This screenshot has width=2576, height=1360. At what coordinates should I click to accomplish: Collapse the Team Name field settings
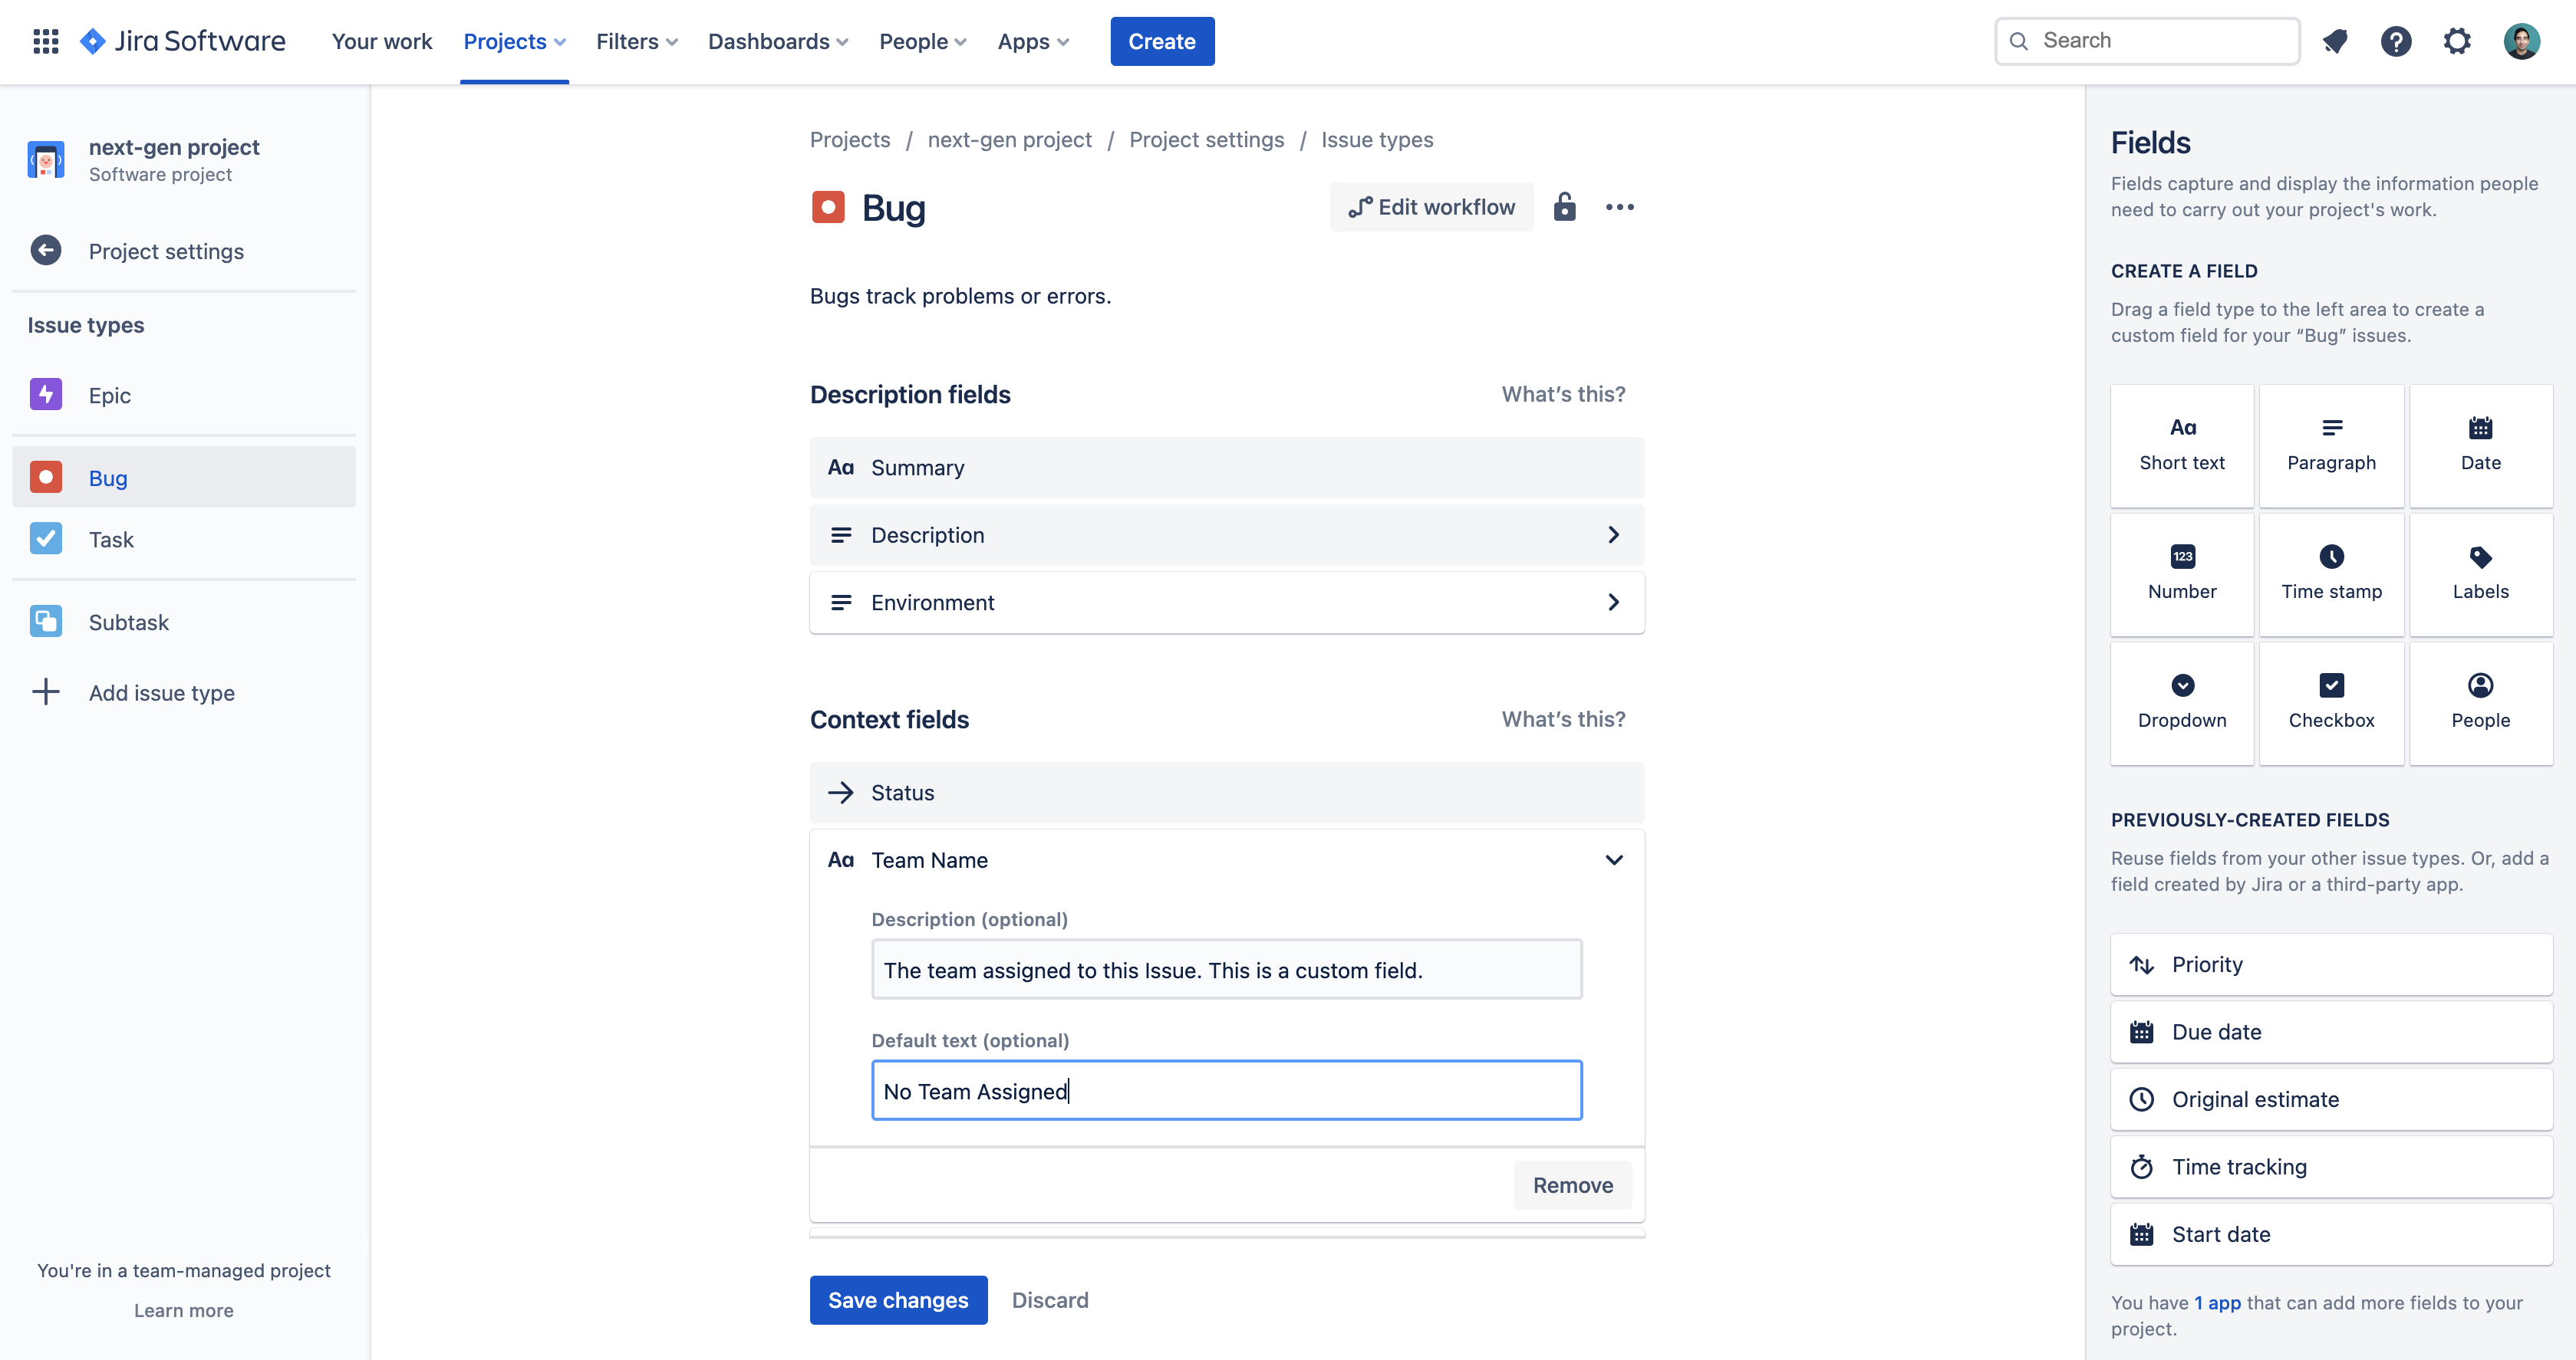click(x=1614, y=859)
